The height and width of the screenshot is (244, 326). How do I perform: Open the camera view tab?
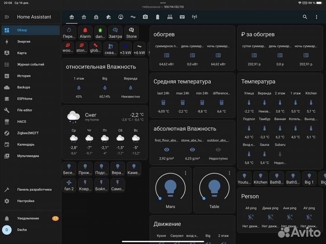click(x=145, y=17)
